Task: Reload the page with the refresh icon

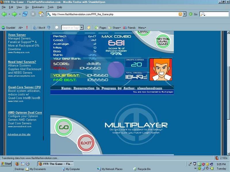Action: coord(25,14)
